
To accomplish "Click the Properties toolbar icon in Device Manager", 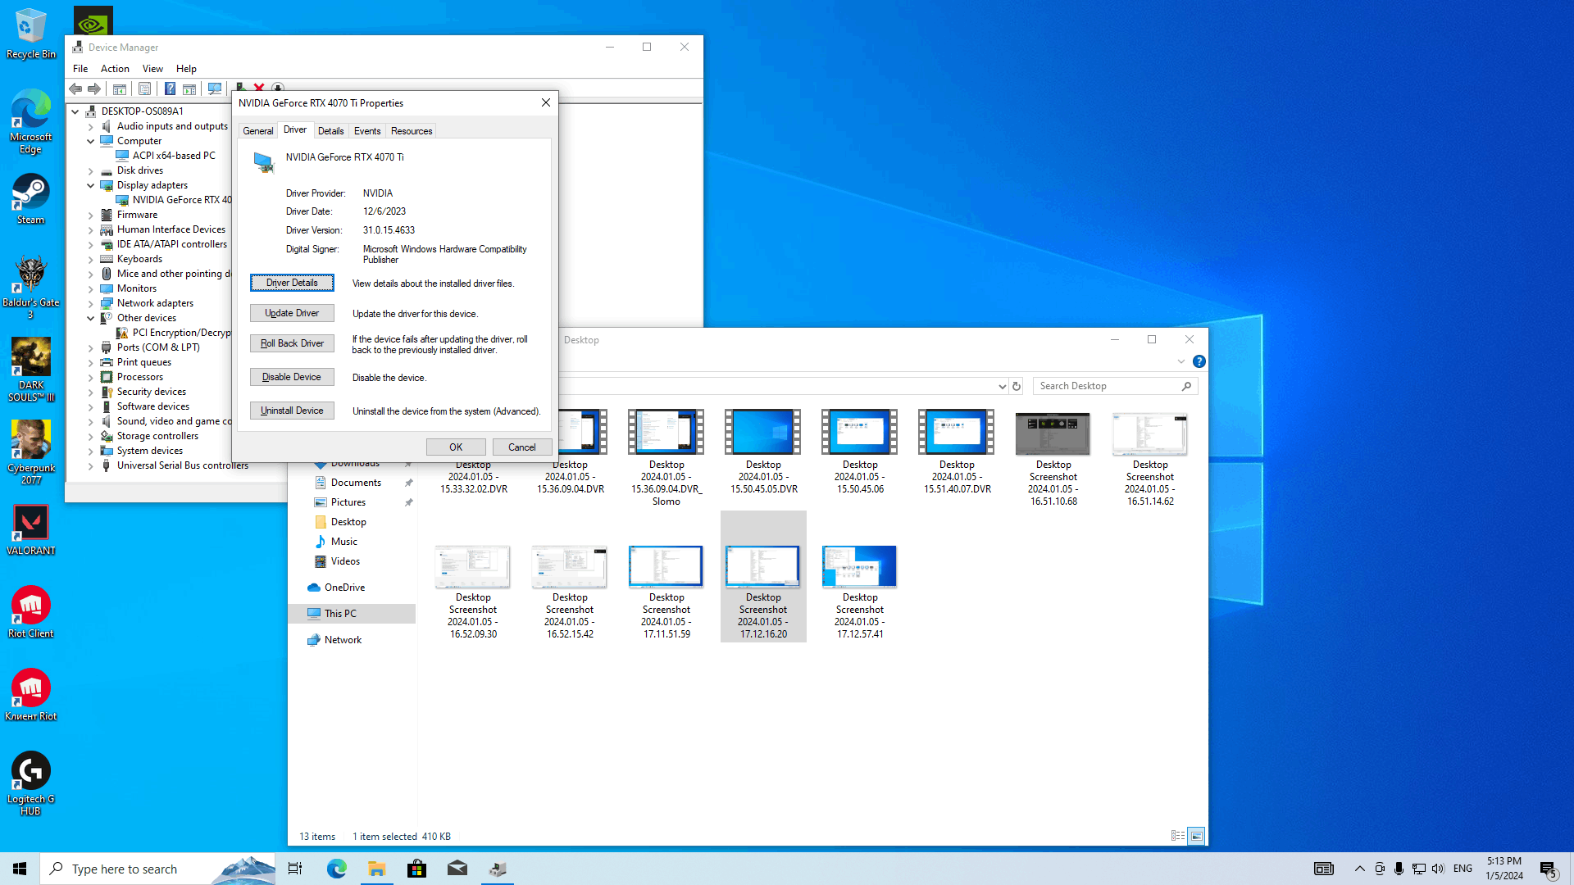I will (x=144, y=88).
